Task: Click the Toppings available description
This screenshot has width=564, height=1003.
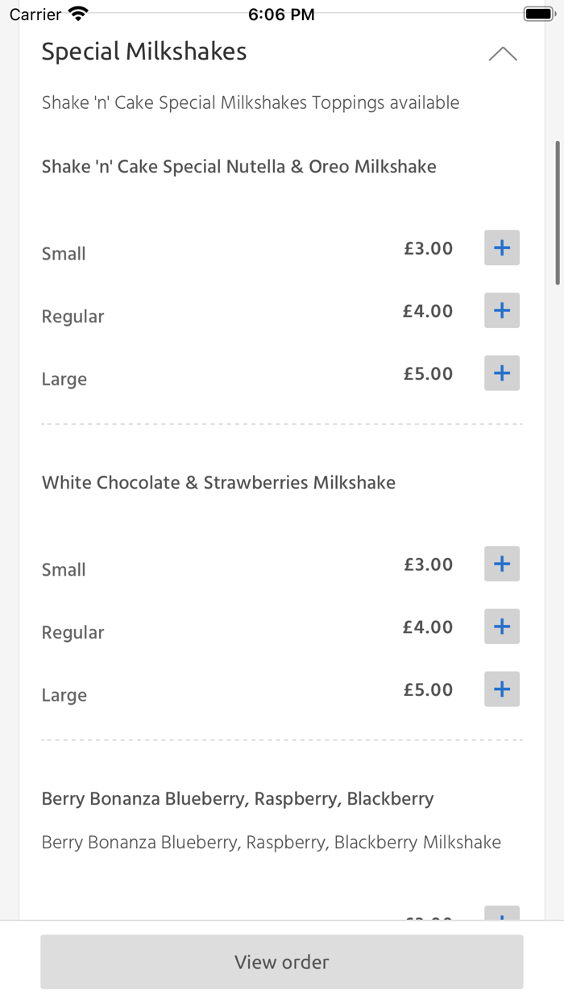Action: click(251, 102)
